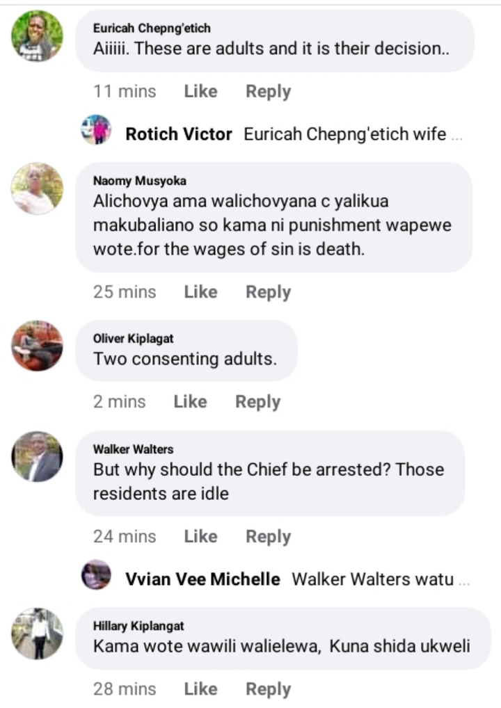Open Oliver Kiplagat's profile picture
The width and height of the screenshot is (501, 708).
37,346
